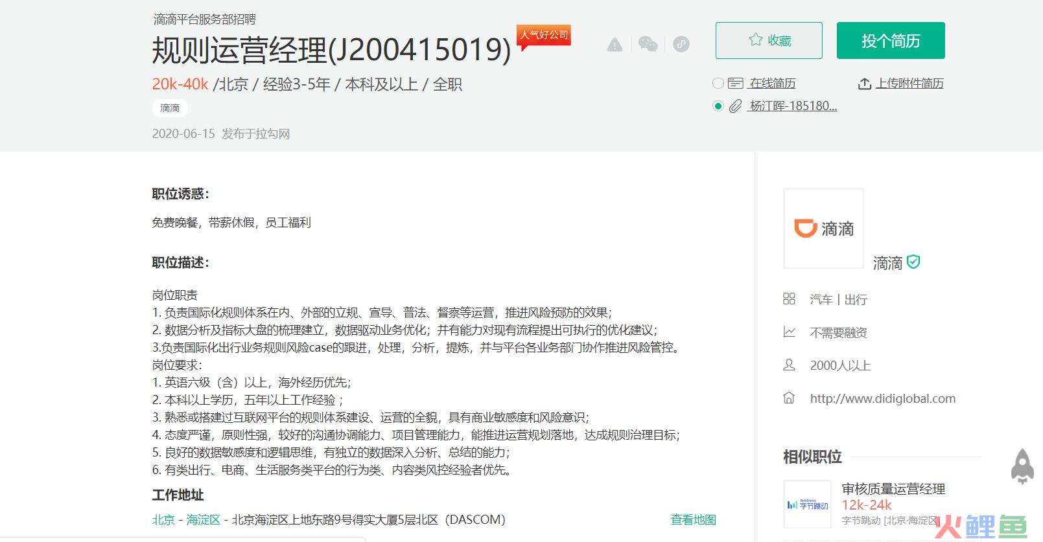Image resolution: width=1043 pixels, height=542 pixels.
Task: Open the 上传附件简历 link
Action: pyautogui.click(x=909, y=84)
